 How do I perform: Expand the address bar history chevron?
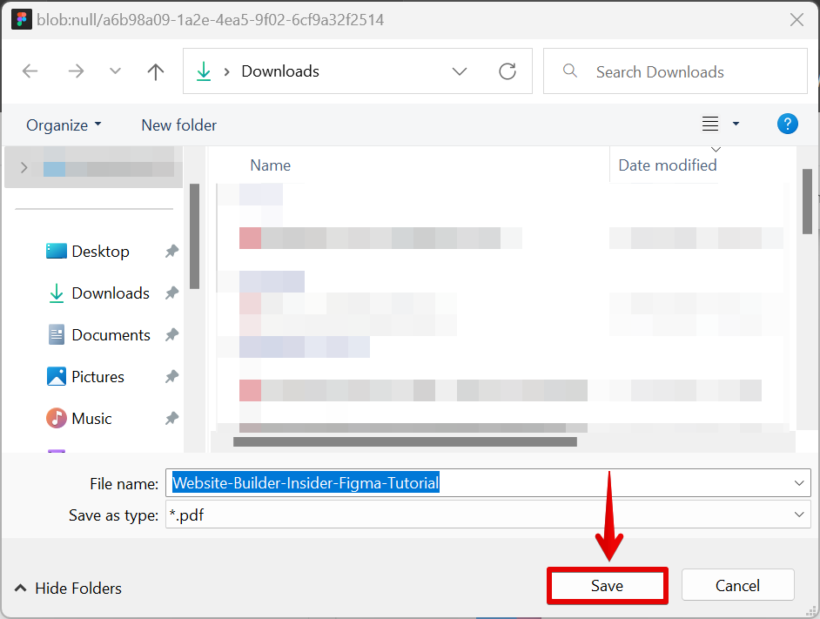[460, 71]
